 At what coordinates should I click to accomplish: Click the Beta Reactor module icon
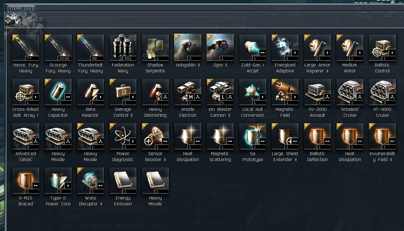[x=90, y=92]
